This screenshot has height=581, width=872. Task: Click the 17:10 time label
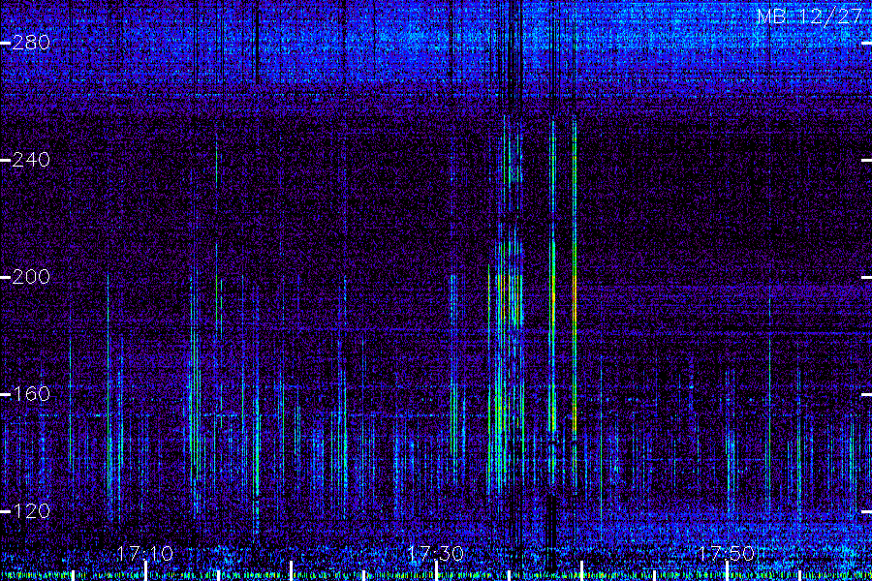click(145, 553)
